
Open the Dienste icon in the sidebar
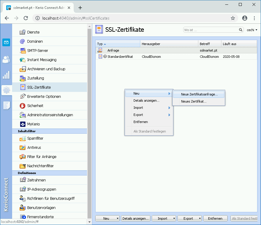click(x=22, y=32)
